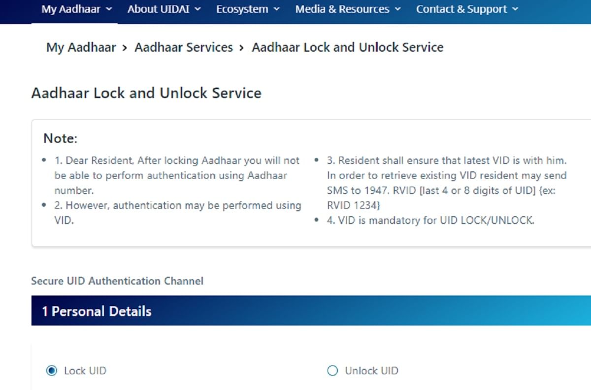Expand the Ecosystem dropdown chevron
This screenshot has height=390, width=591.
tap(276, 9)
